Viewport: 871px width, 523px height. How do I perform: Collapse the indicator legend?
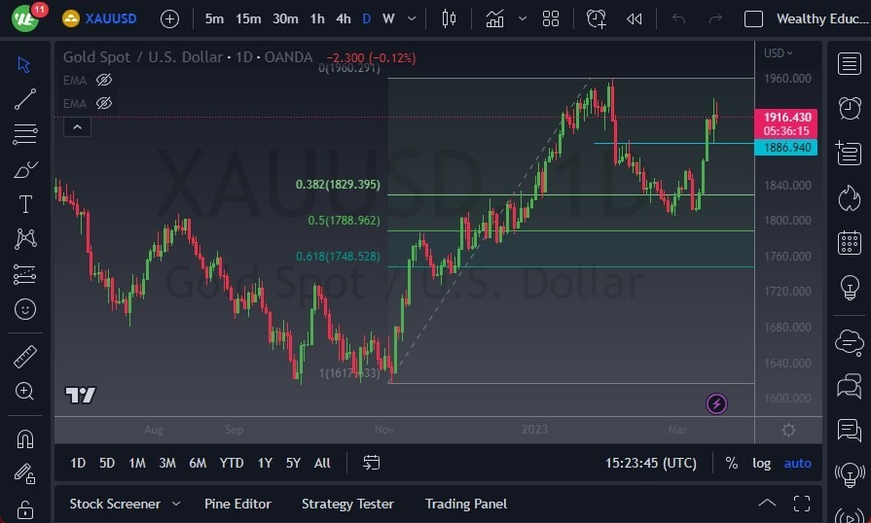click(77, 127)
